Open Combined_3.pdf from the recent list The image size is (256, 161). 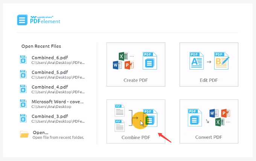click(50, 116)
